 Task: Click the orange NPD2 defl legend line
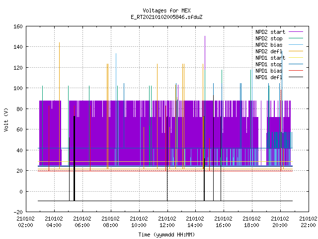coord(296,51)
